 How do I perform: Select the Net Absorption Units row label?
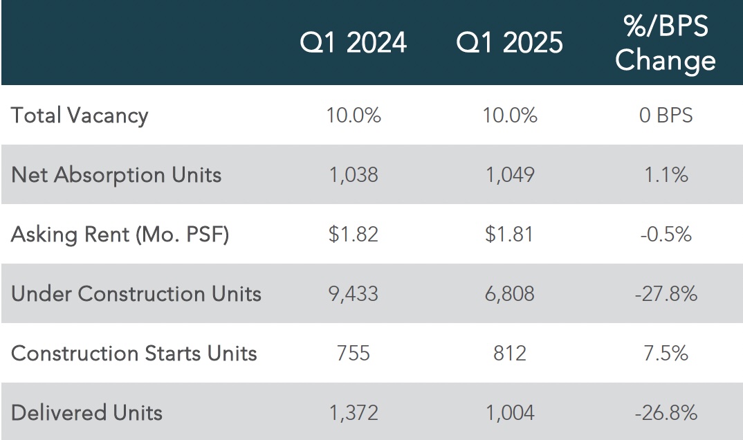[116, 175]
